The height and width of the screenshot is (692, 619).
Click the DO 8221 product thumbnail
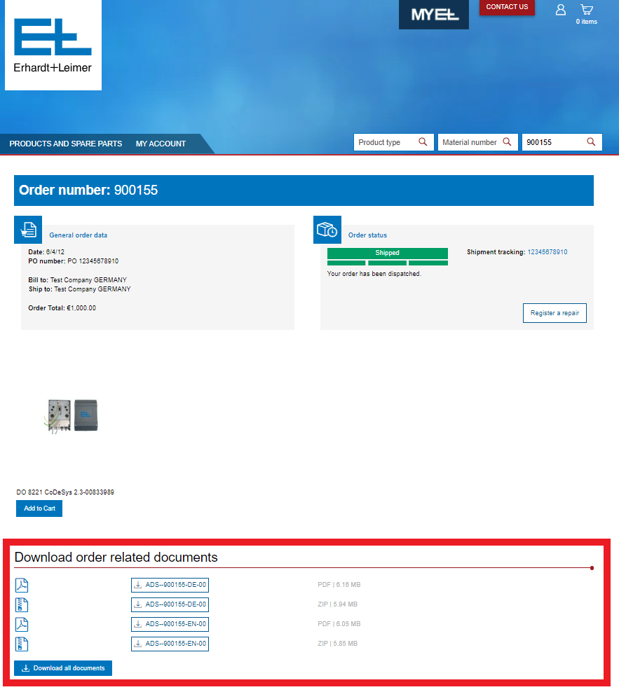[73, 416]
